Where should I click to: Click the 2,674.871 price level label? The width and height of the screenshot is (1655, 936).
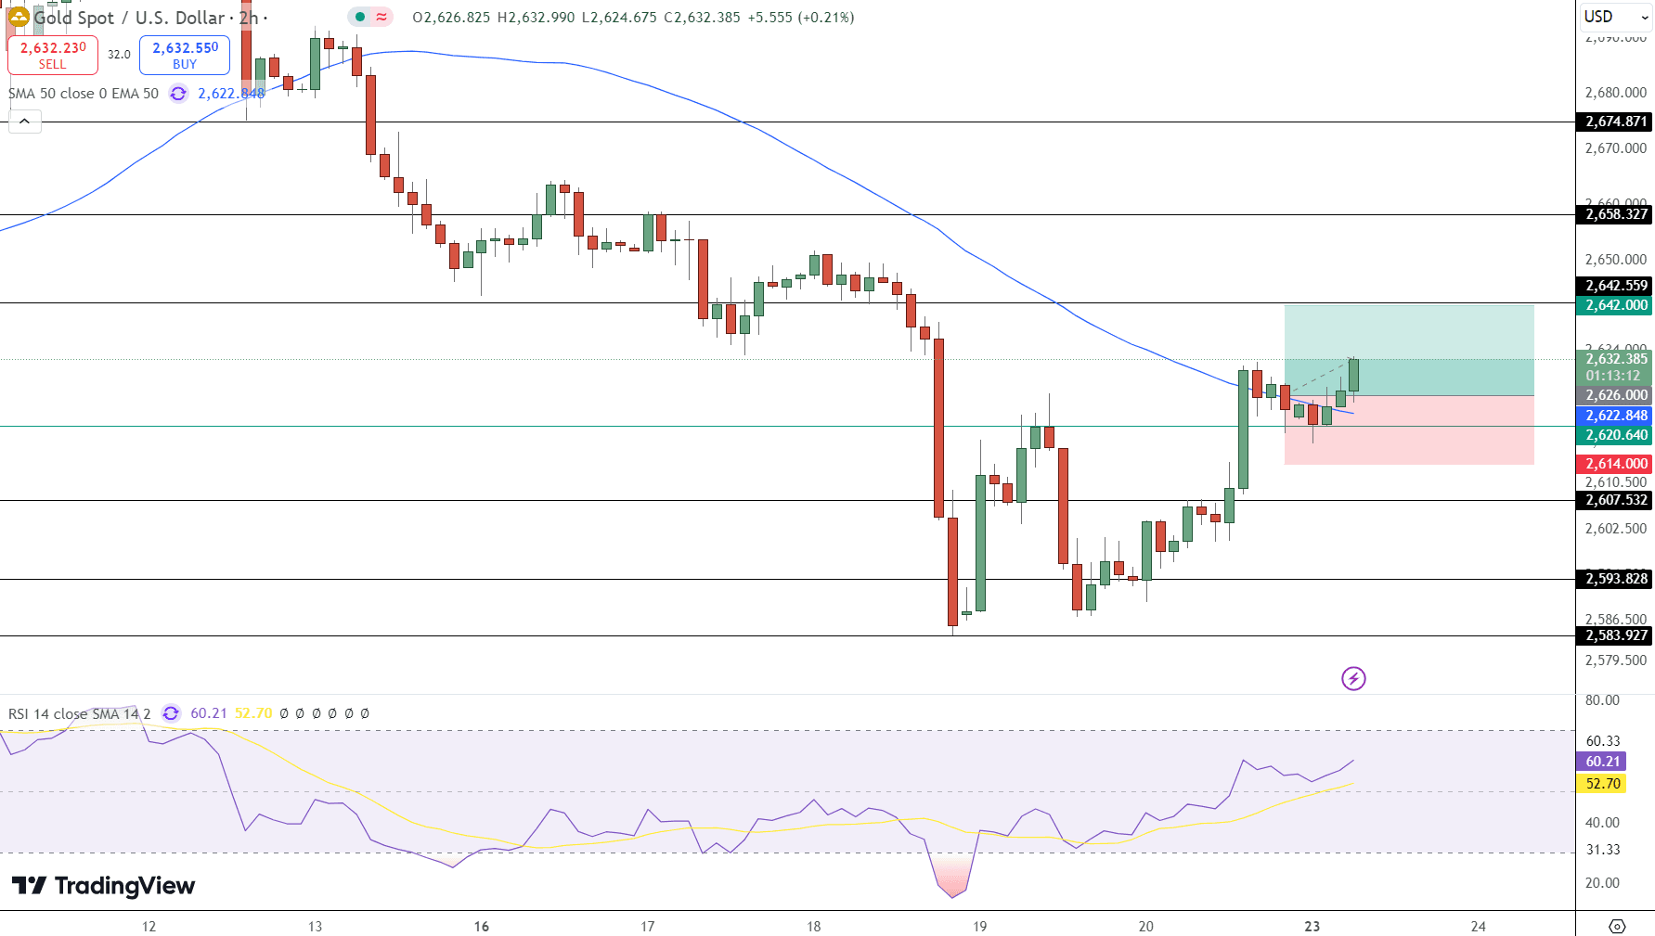[x=1615, y=122]
